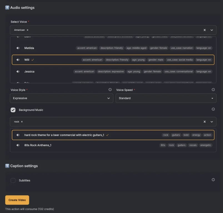223x213 pixels.
Task: Select the 80s Rock Anthems_1 music track
Action: pyautogui.click(x=38, y=145)
